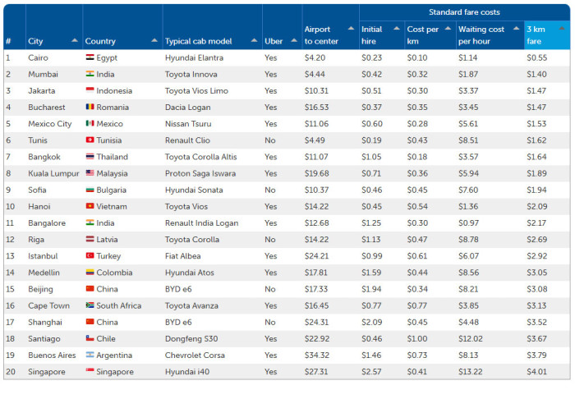Sort by Typical cab model arrow

pos(254,40)
